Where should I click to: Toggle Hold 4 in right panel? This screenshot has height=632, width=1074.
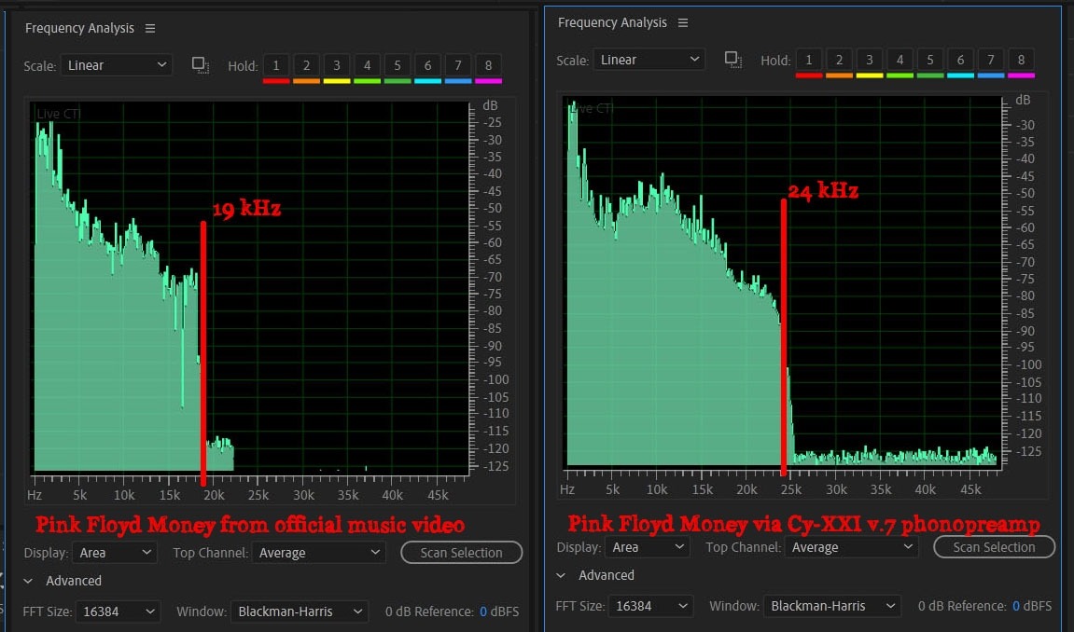pyautogui.click(x=900, y=61)
